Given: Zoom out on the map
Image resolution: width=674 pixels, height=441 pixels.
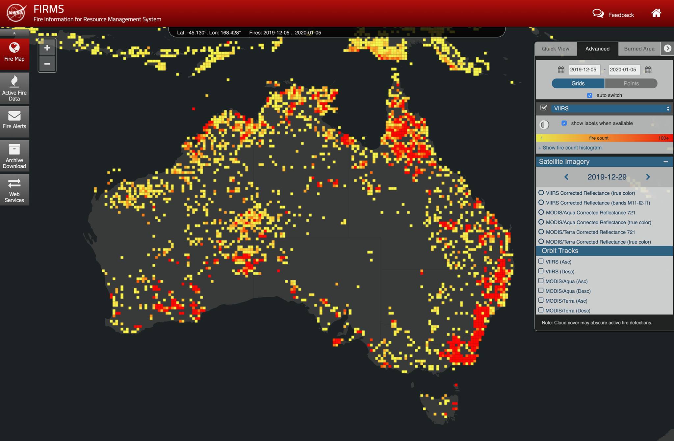Looking at the screenshot, I should (x=47, y=64).
